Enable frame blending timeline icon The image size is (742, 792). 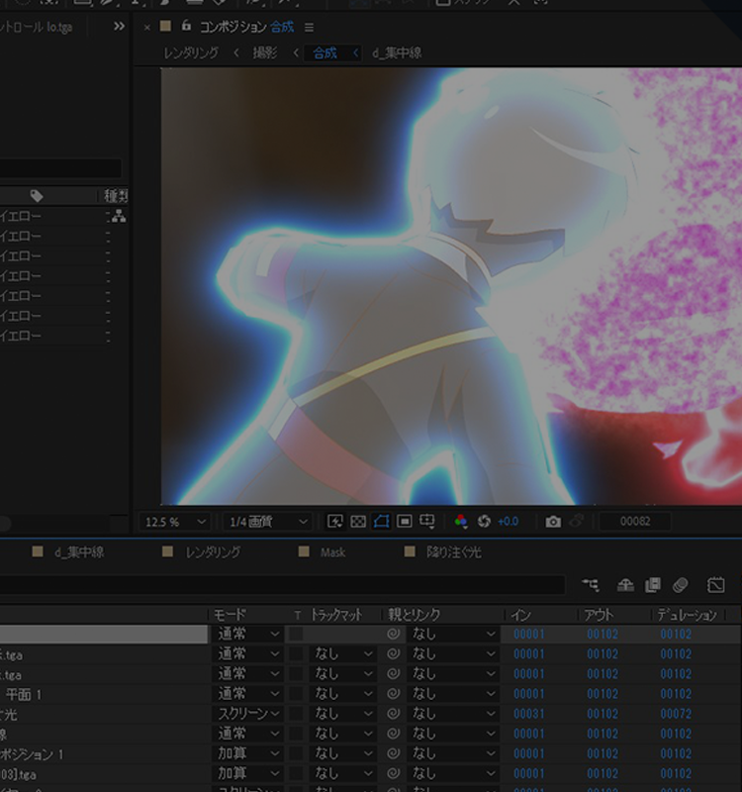653,585
